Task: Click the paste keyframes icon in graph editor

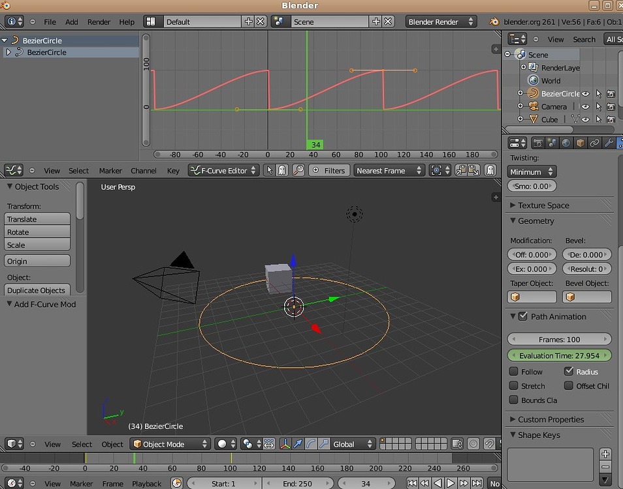Action: coord(473,171)
